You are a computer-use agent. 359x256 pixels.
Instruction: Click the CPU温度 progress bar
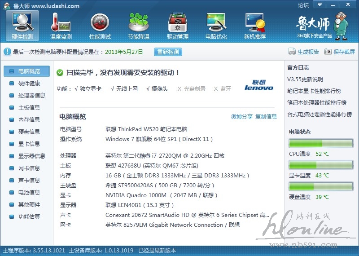click(321, 143)
